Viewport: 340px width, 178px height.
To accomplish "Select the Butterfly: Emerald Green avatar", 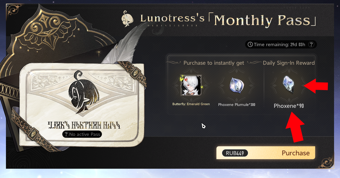I will pyautogui.click(x=191, y=85).
